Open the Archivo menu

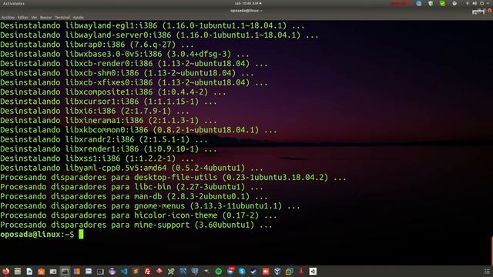[x=8, y=18]
